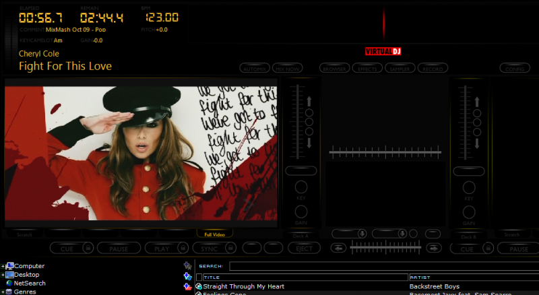Click the MIX NOW button
The height and width of the screenshot is (295, 539).
click(288, 69)
